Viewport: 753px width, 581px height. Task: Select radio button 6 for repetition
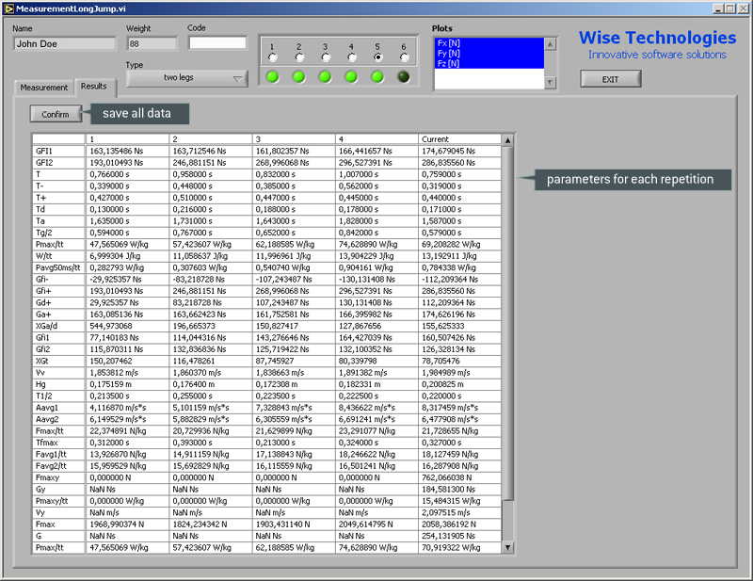405,57
